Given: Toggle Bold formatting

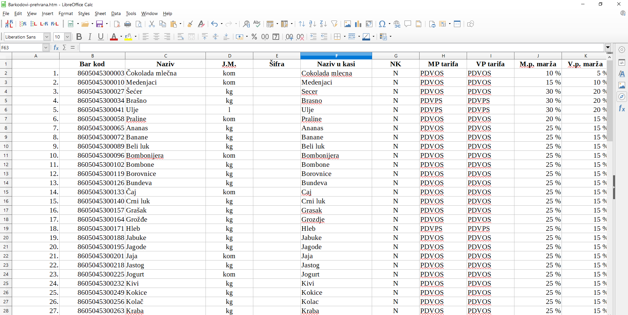Looking at the screenshot, I should [x=79, y=37].
